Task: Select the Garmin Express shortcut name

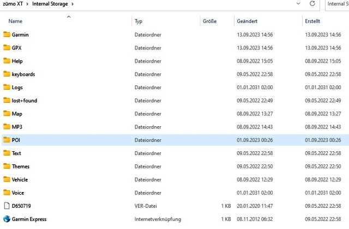Action: [x=29, y=219]
